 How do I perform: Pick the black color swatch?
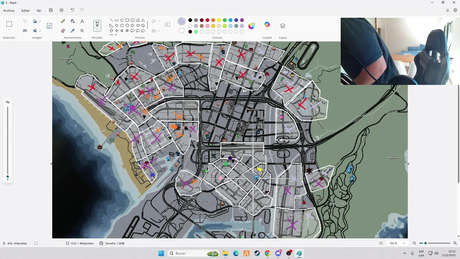click(190, 20)
